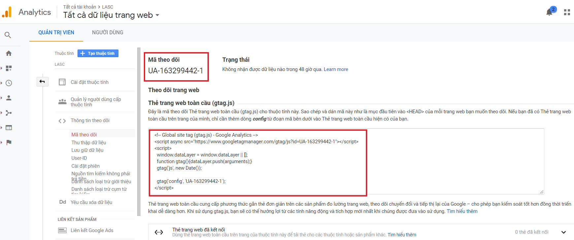Expand the Customization sidebar arrow
This screenshot has height=240, width=574.
[x=1, y=68]
